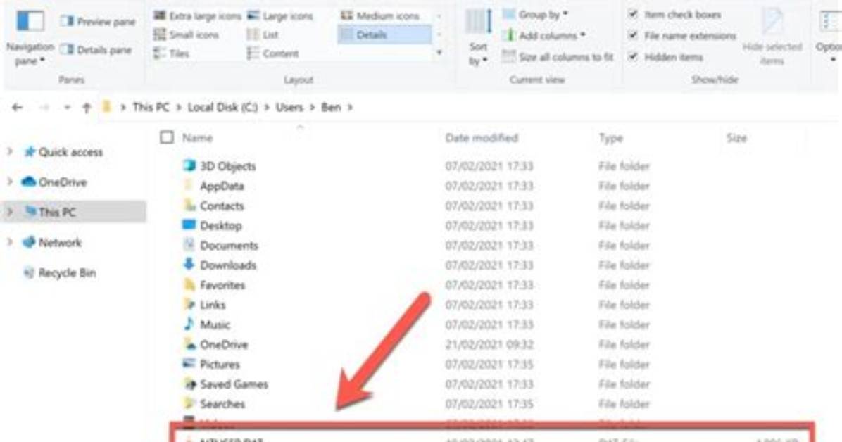The height and width of the screenshot is (442, 842).
Task: Expand OneDrive in navigation tree
Action: [x=10, y=182]
